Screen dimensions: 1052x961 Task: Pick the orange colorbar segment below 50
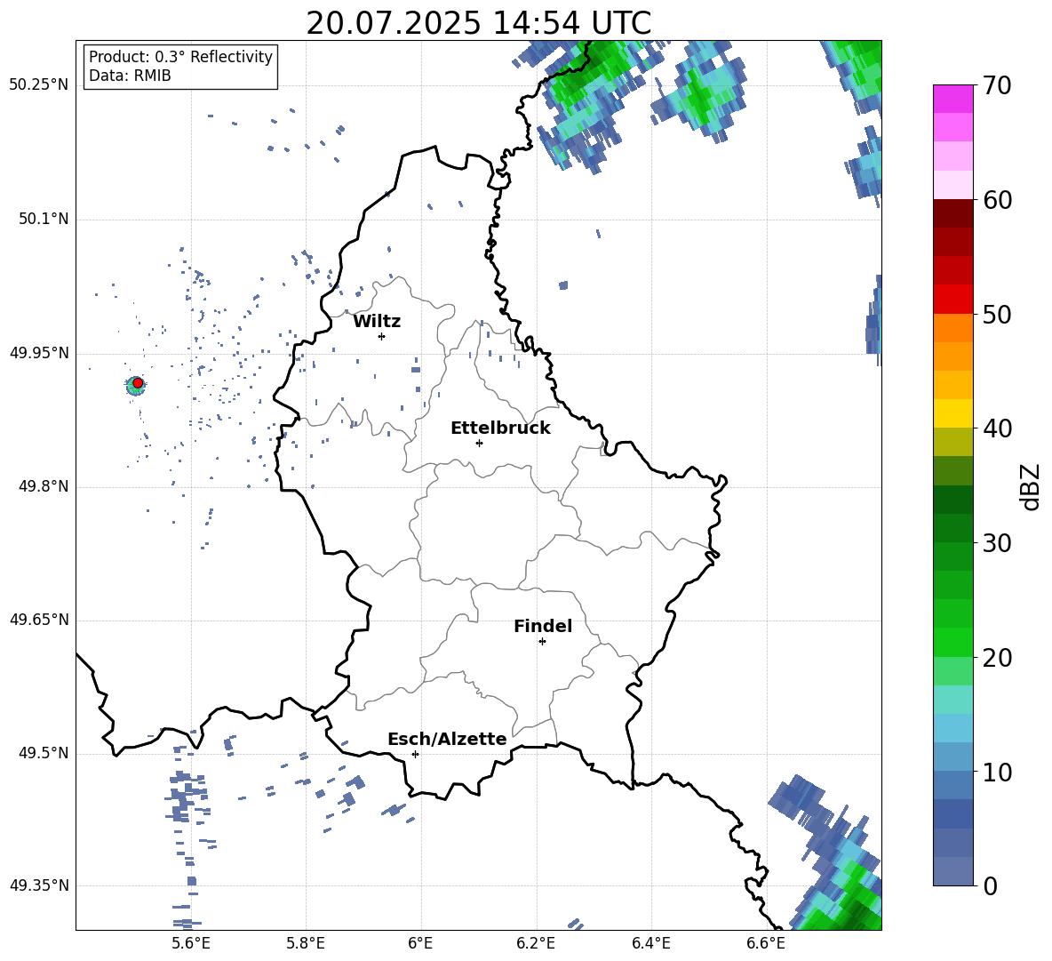[952, 327]
